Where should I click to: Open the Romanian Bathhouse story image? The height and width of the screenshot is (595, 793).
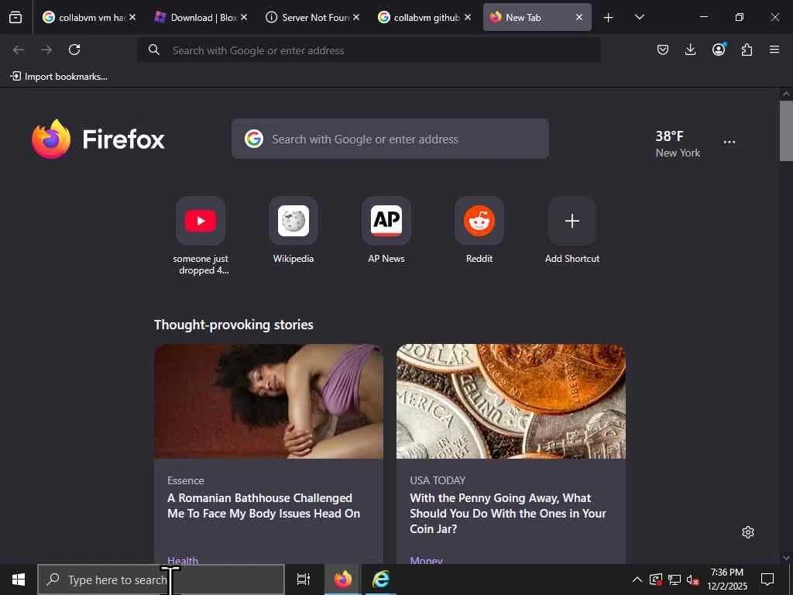(269, 401)
